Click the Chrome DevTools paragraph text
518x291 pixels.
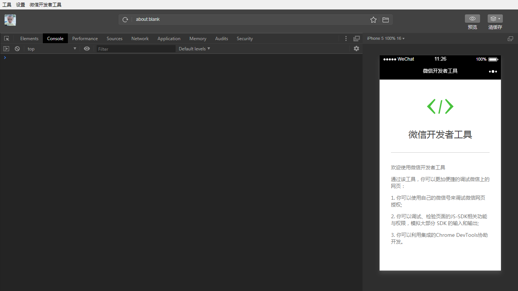tap(440, 238)
